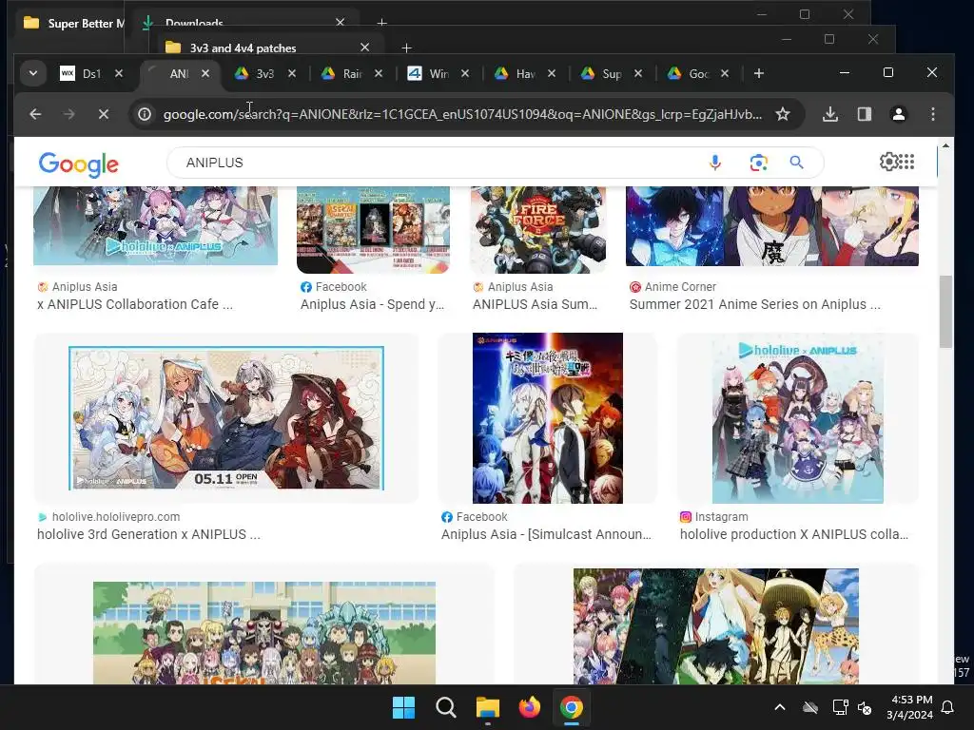974x730 pixels.
Task: Open hololive 3rd Generation 05.11 image
Action: [226, 418]
